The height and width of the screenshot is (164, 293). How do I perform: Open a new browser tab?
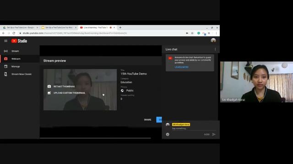point(120,27)
